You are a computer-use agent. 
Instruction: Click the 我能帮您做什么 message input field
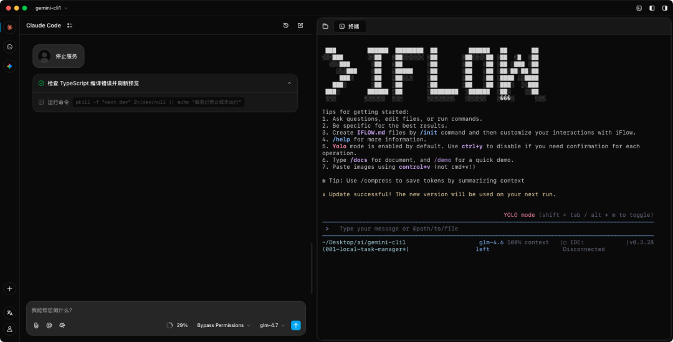tap(165, 310)
